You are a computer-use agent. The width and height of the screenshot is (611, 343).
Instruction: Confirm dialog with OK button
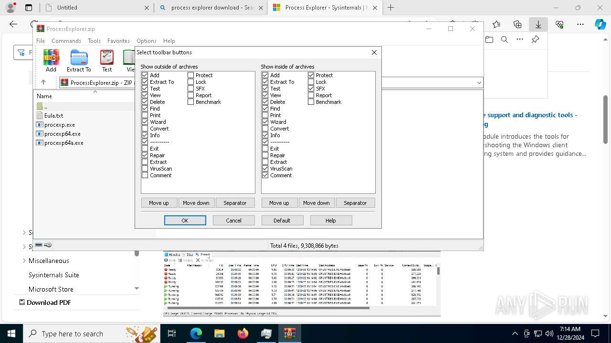click(x=185, y=221)
